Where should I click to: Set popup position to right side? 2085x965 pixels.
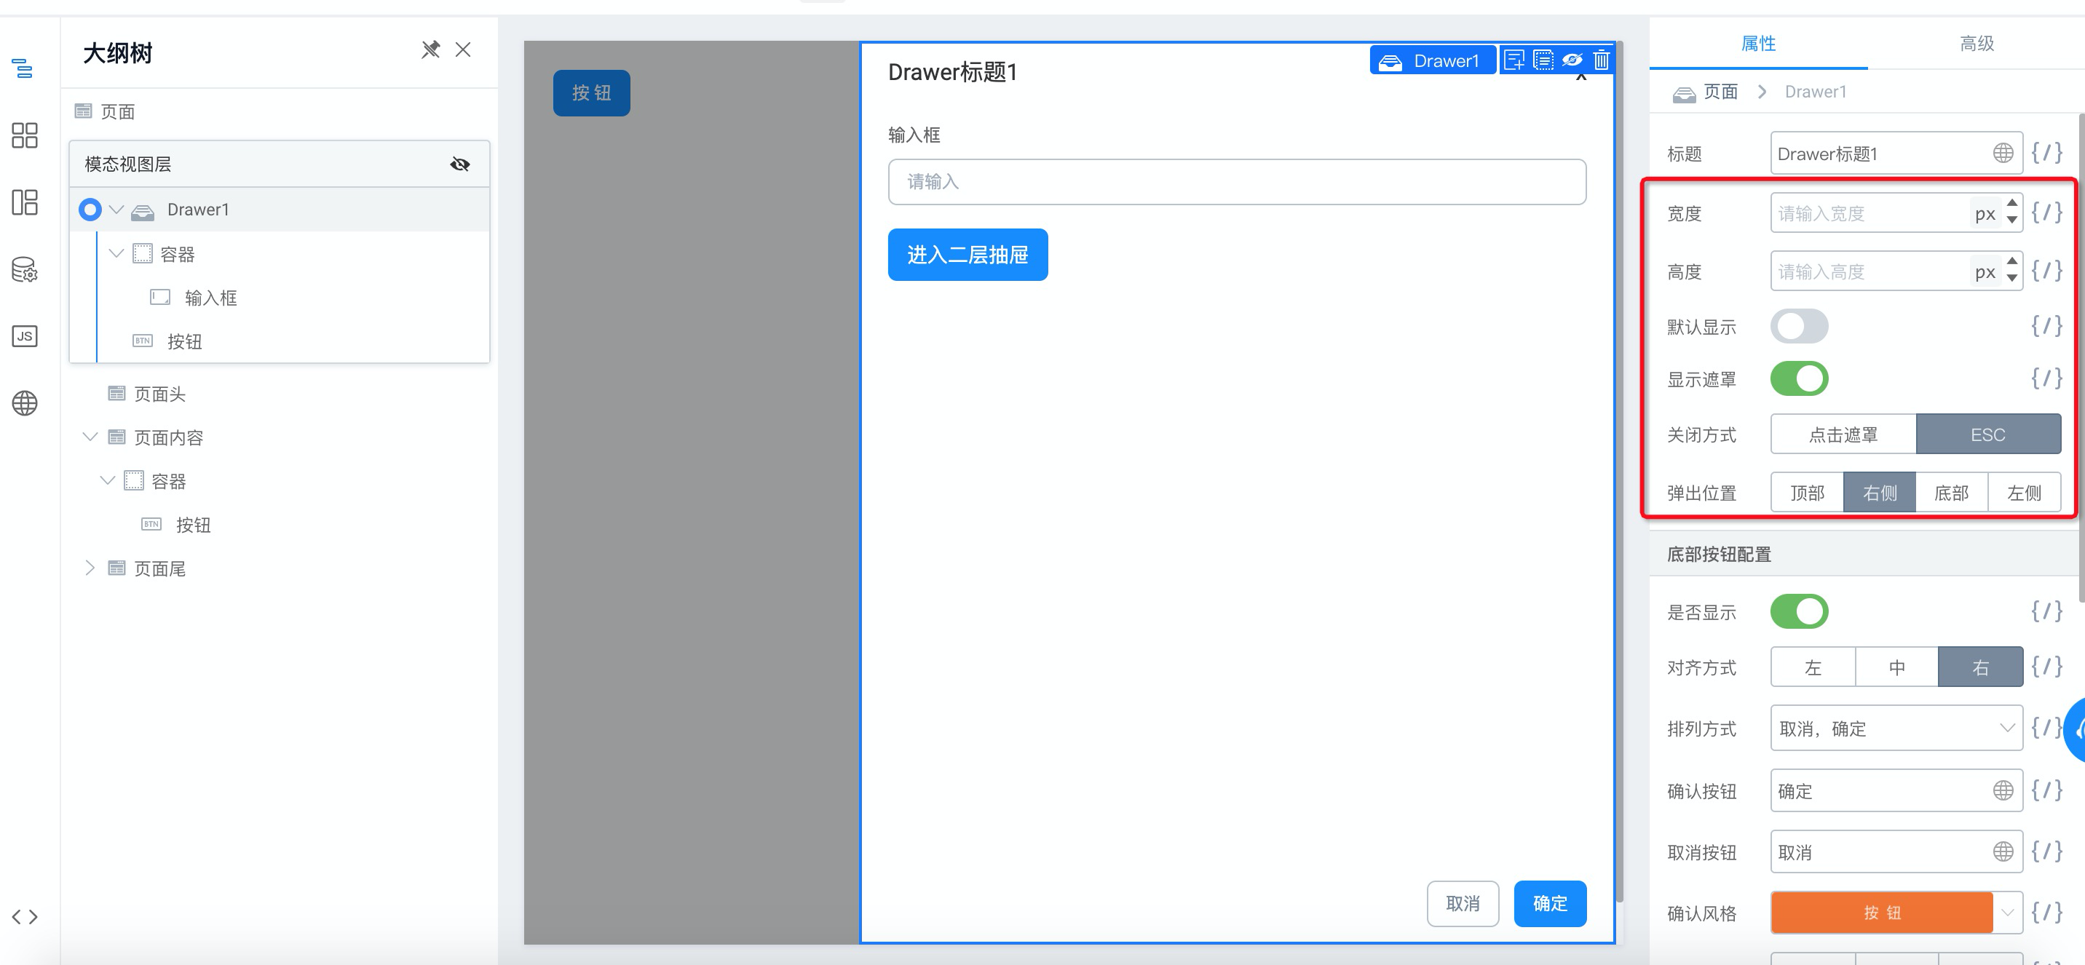coord(1880,493)
